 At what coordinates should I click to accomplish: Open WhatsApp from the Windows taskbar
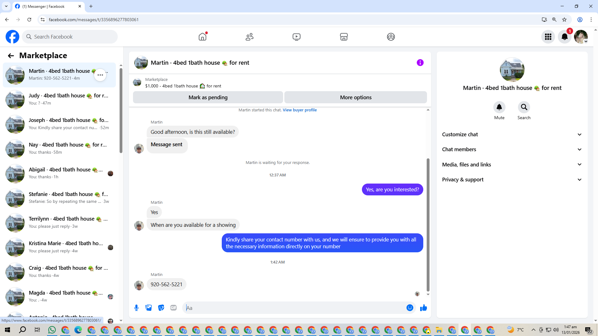point(52,330)
